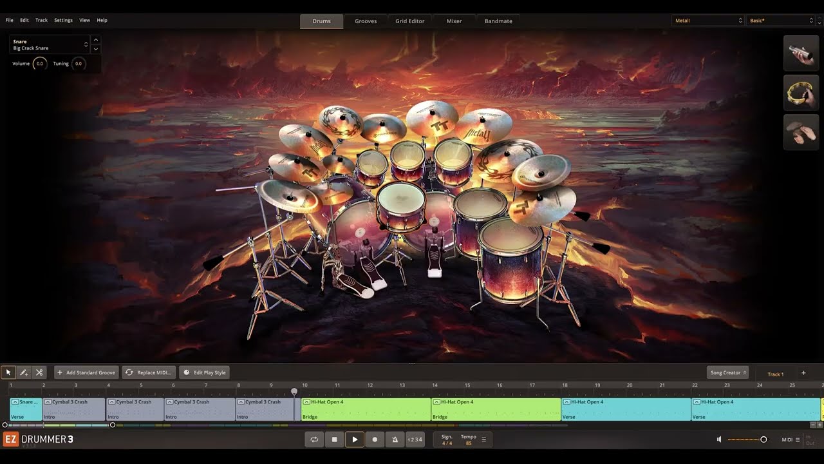Image resolution: width=824 pixels, height=464 pixels.
Task: Open the tempo and signature menu icon
Action: point(483,440)
